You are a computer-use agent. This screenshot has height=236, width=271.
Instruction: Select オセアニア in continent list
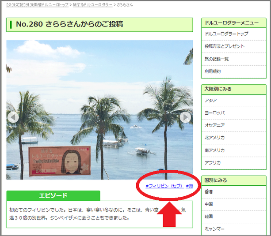pos(214,125)
